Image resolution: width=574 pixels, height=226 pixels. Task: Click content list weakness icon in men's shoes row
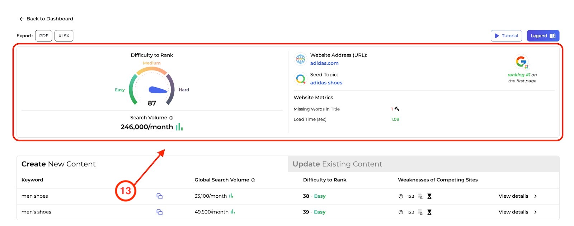pyautogui.click(x=420, y=212)
